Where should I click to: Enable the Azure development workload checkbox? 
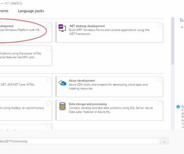pyautogui.click(x=160, y=80)
